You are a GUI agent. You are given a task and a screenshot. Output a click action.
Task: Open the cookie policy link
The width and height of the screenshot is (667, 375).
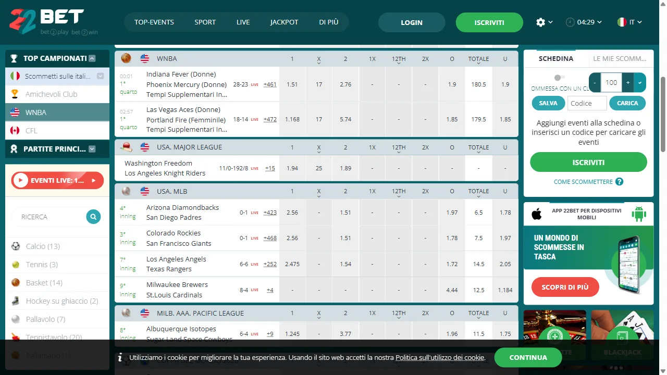[x=440, y=358]
